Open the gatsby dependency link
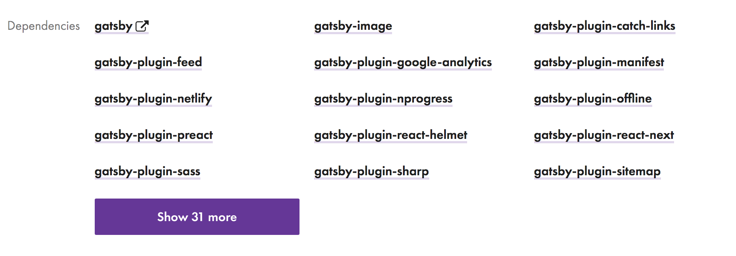The height and width of the screenshot is (256, 736). click(113, 26)
